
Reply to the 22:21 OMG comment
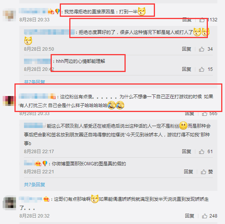point(188,171)
